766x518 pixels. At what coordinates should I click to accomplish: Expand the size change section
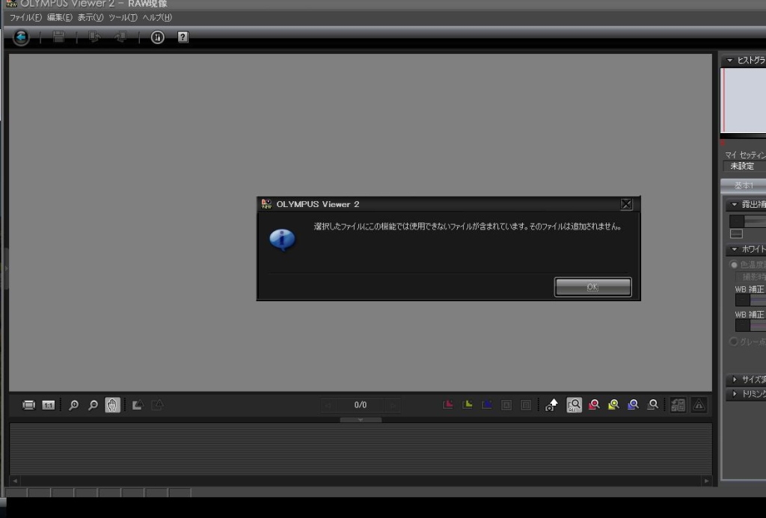(x=735, y=379)
